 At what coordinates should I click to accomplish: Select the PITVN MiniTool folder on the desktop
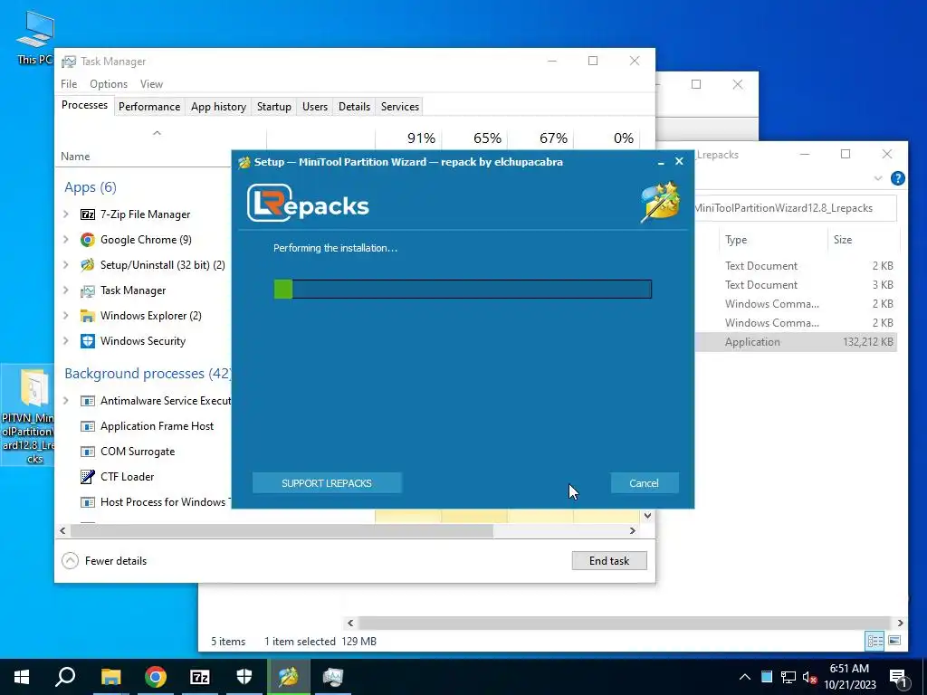point(28,416)
